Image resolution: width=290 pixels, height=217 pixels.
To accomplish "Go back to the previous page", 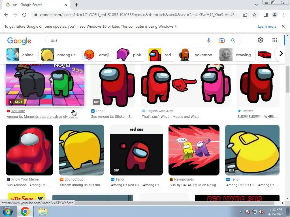I will tap(6, 15).
